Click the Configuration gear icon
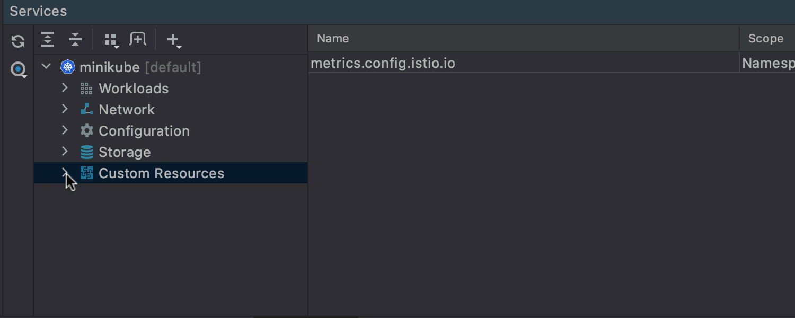 (x=86, y=131)
